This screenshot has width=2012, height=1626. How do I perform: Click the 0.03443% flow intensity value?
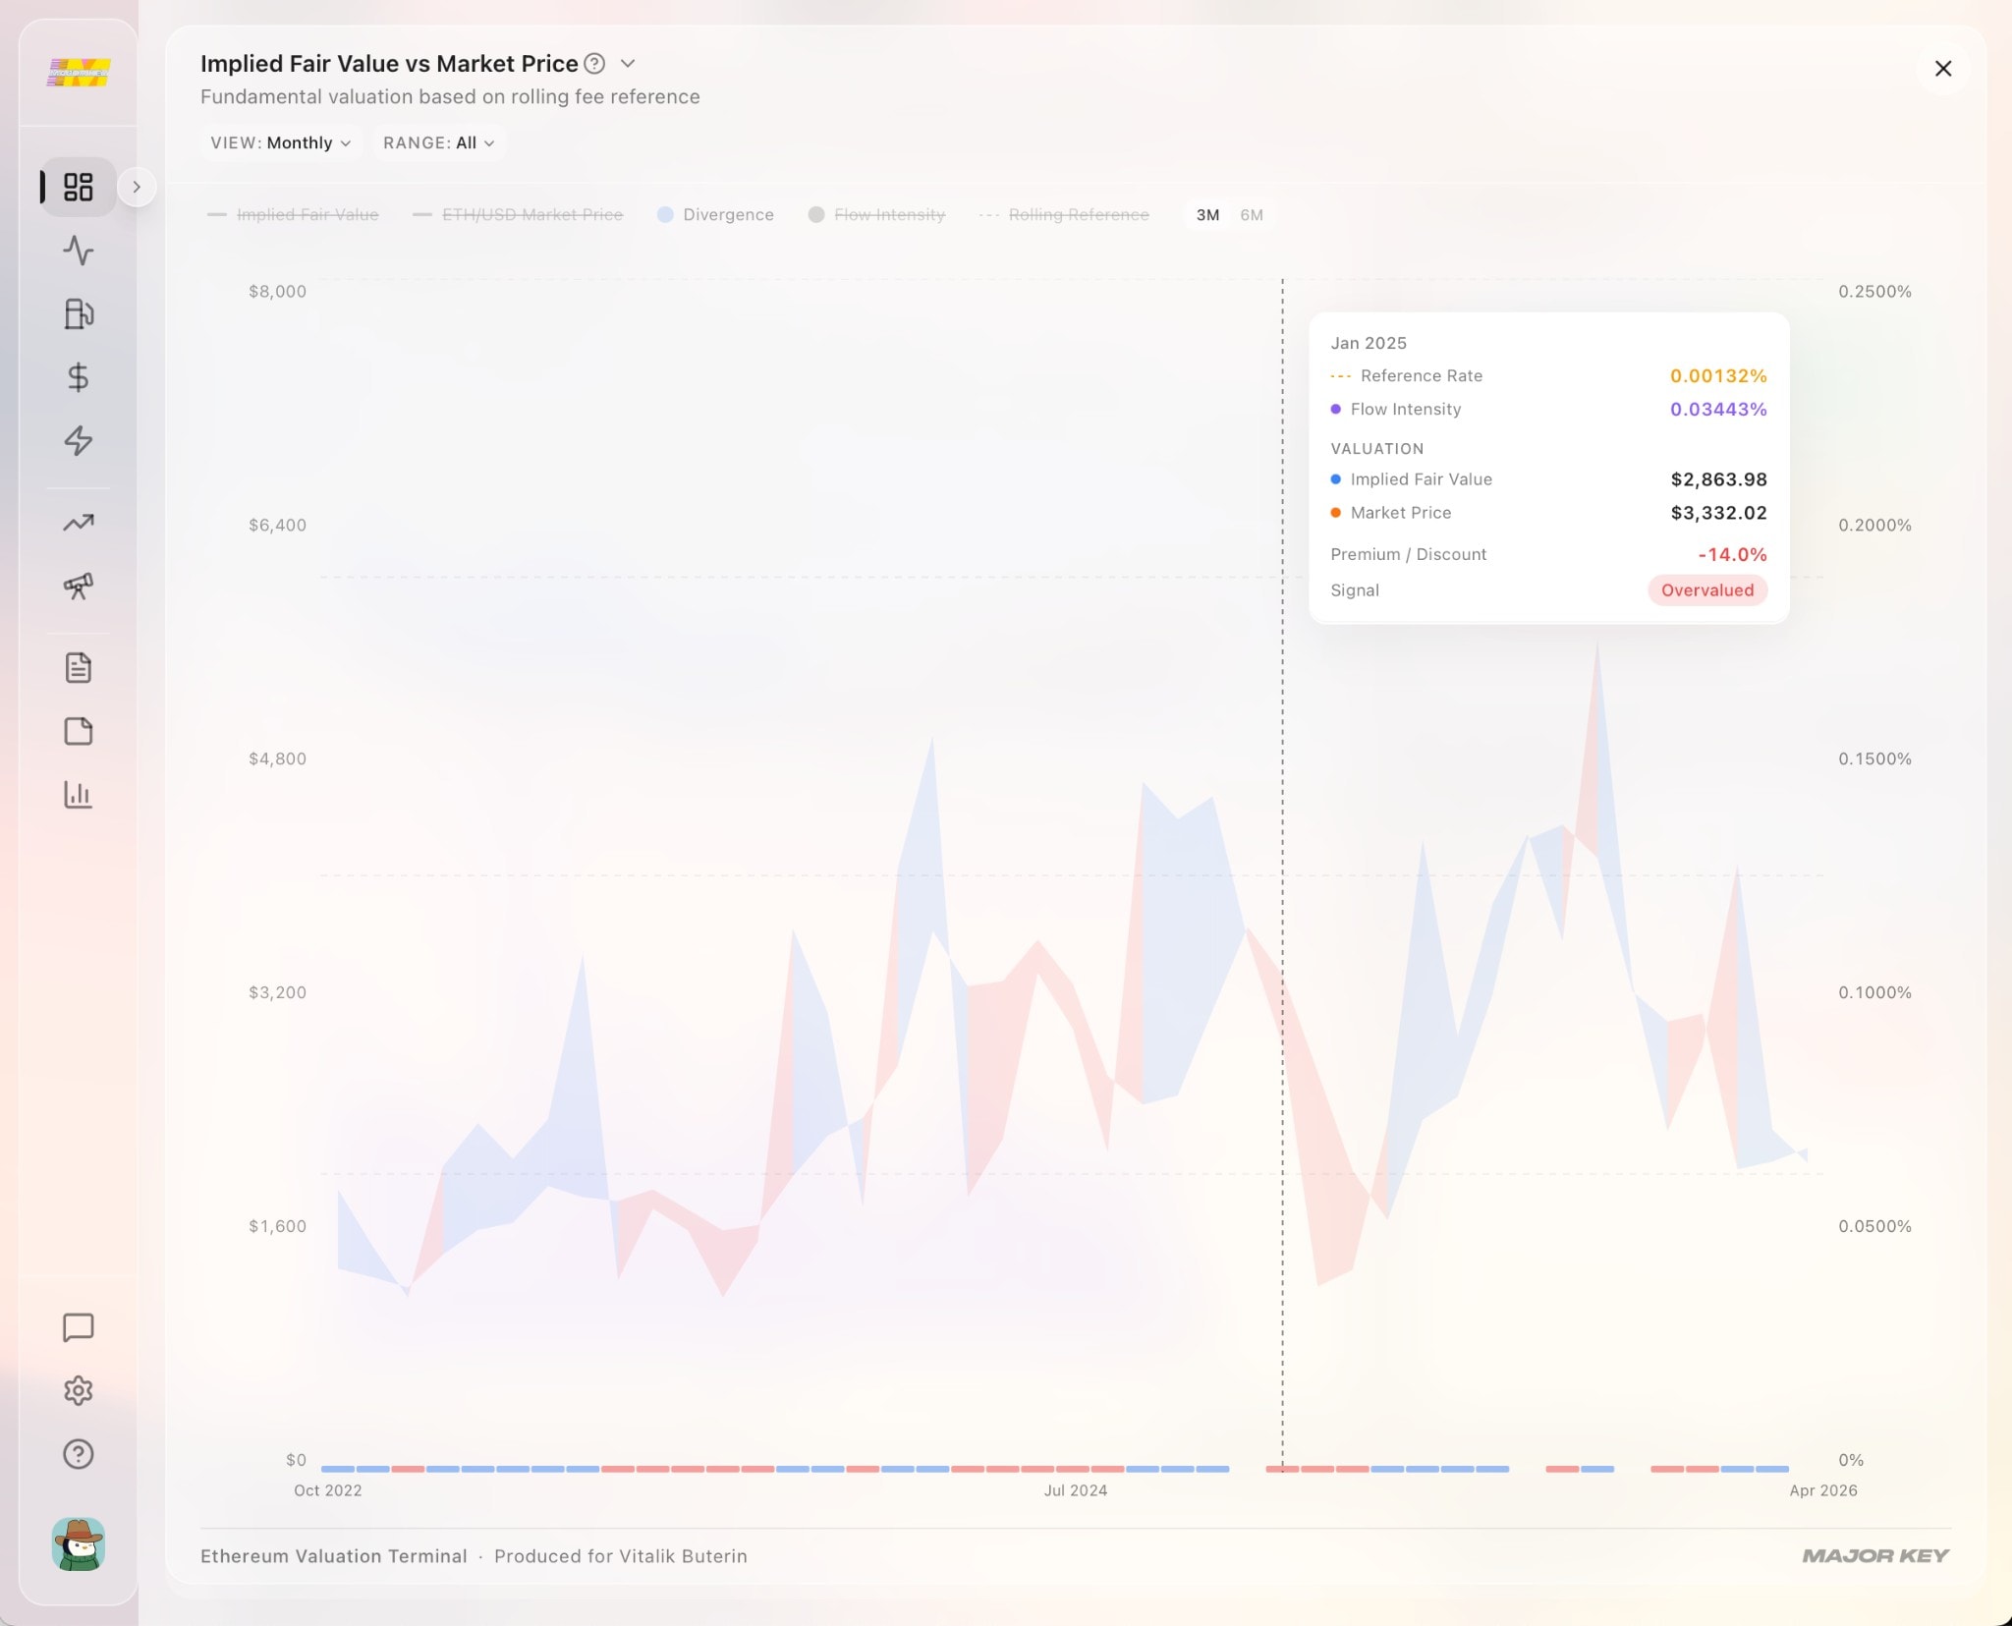[x=1718, y=409]
